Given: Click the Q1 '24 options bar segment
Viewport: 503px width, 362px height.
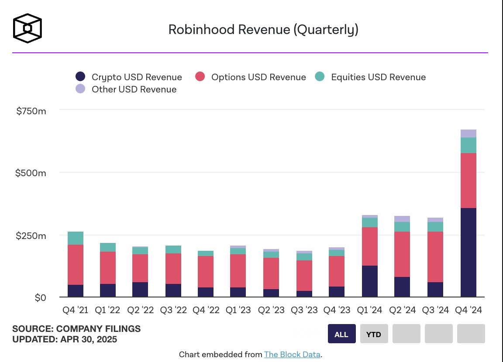Looking at the screenshot, I should click(x=369, y=246).
